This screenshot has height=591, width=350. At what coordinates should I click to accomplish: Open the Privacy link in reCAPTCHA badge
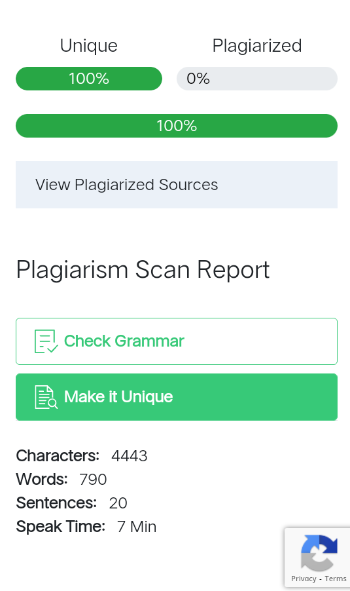(304, 579)
